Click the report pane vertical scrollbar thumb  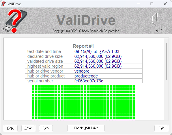click(x=166, y=61)
